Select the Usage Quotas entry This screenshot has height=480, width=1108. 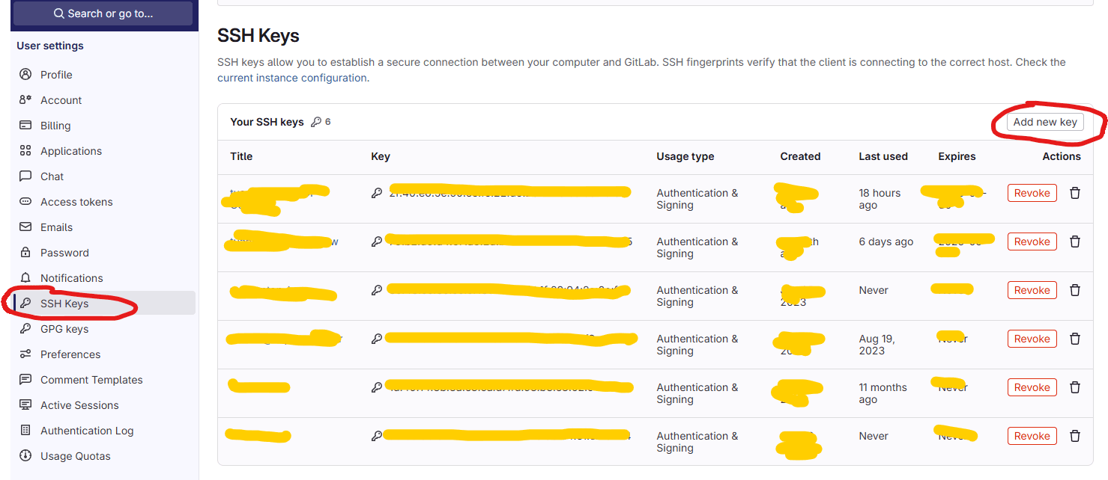(75, 455)
